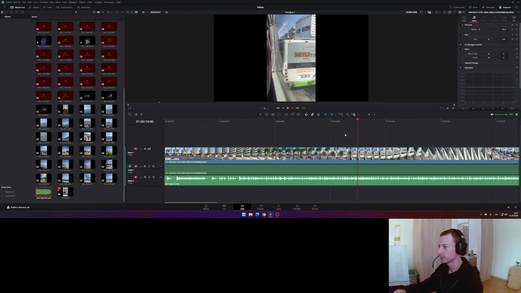This screenshot has height=293, width=521.
Task: Open the viewer zoom Fit dropdown
Action: point(145,12)
